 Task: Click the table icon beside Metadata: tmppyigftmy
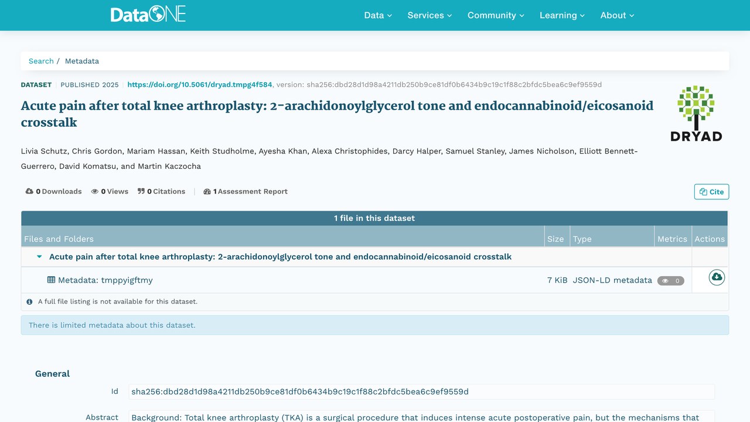point(51,280)
